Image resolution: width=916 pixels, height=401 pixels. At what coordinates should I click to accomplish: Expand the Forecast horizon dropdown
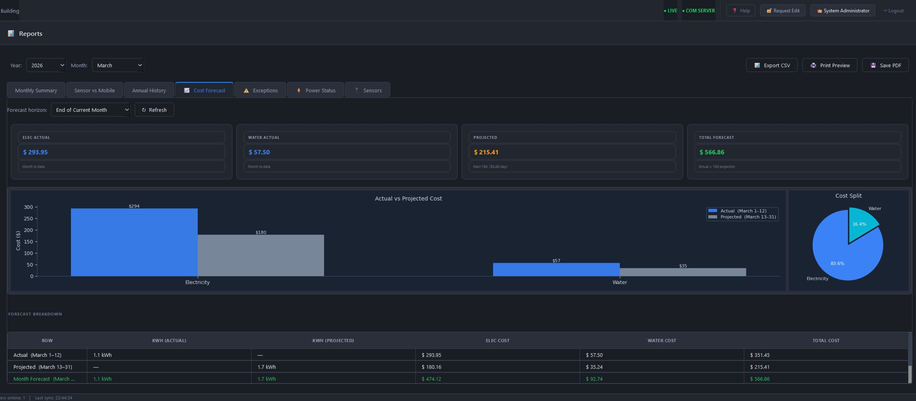click(90, 110)
